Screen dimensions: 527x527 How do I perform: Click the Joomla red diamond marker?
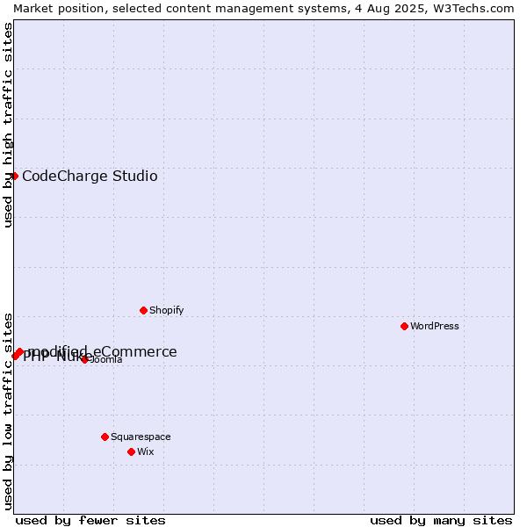(84, 359)
